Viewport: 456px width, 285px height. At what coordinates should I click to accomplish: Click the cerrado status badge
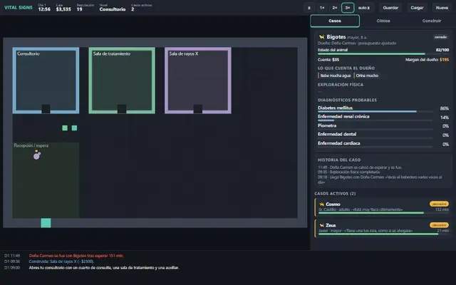pos(440,37)
